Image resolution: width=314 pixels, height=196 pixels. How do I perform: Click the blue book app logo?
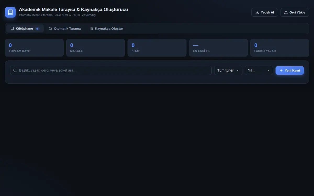pyautogui.click(x=10, y=12)
